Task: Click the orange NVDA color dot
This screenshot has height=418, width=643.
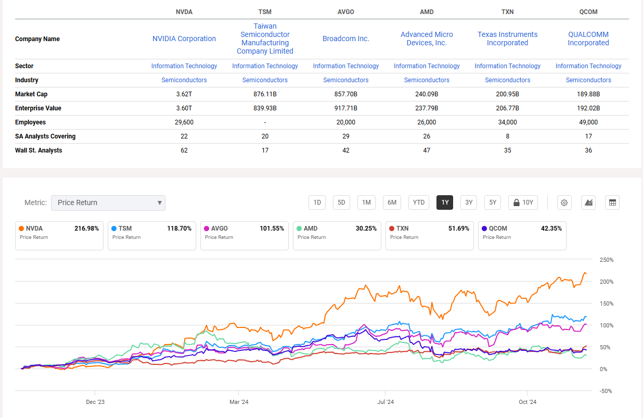Action: [x=21, y=229]
